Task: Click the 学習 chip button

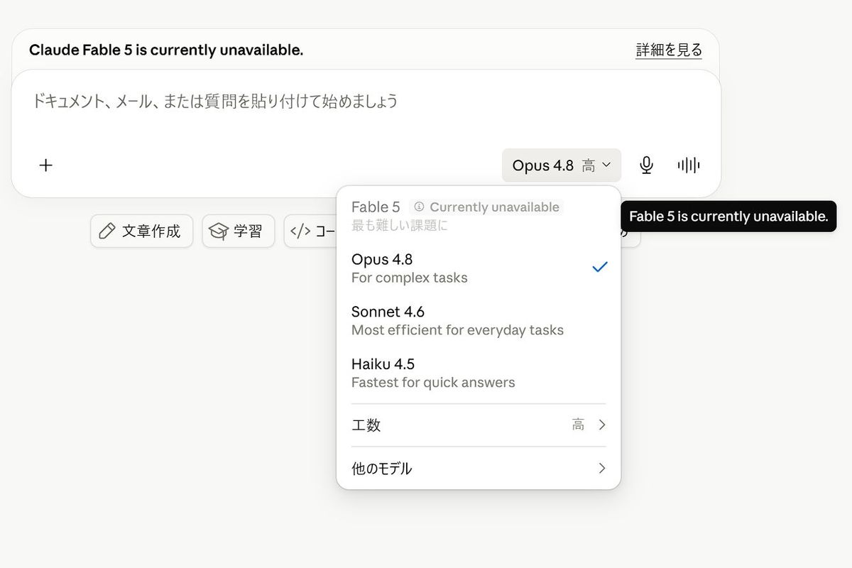Action: click(239, 231)
